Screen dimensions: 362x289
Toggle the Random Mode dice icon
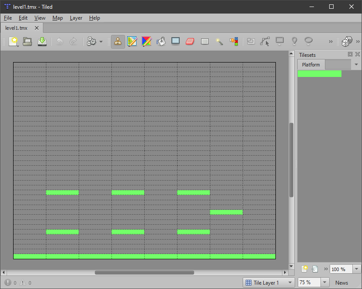[347, 42]
